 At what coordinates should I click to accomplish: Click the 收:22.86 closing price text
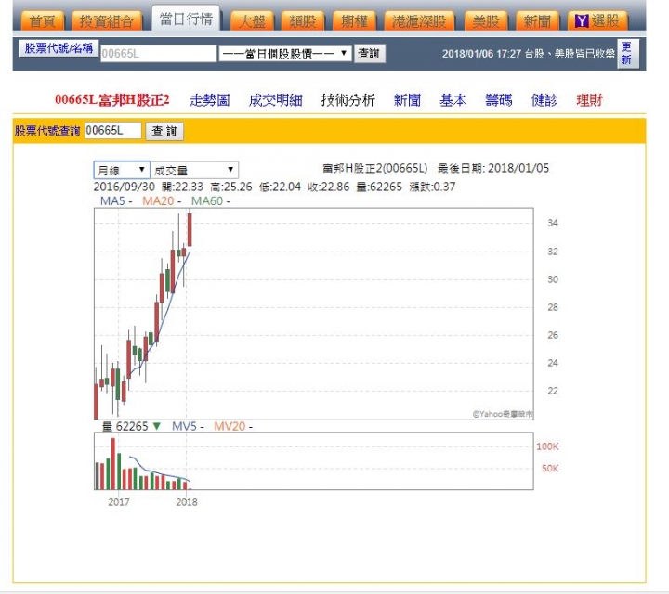click(328, 187)
